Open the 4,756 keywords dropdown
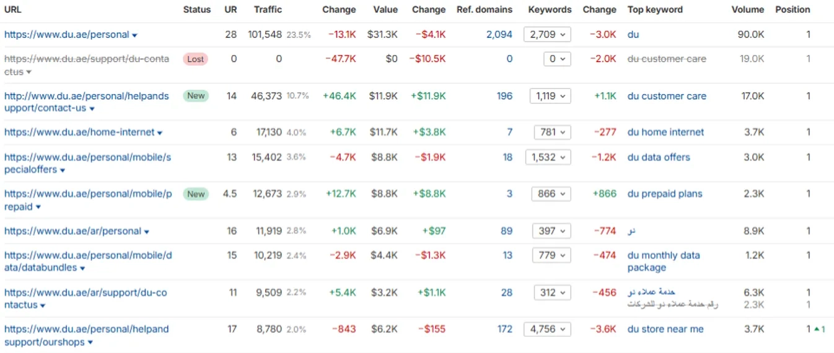Viewport: 834px width, 353px height. 547,329
